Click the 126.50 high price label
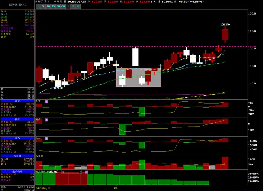This screenshot has width=263, height=191. (225, 25)
